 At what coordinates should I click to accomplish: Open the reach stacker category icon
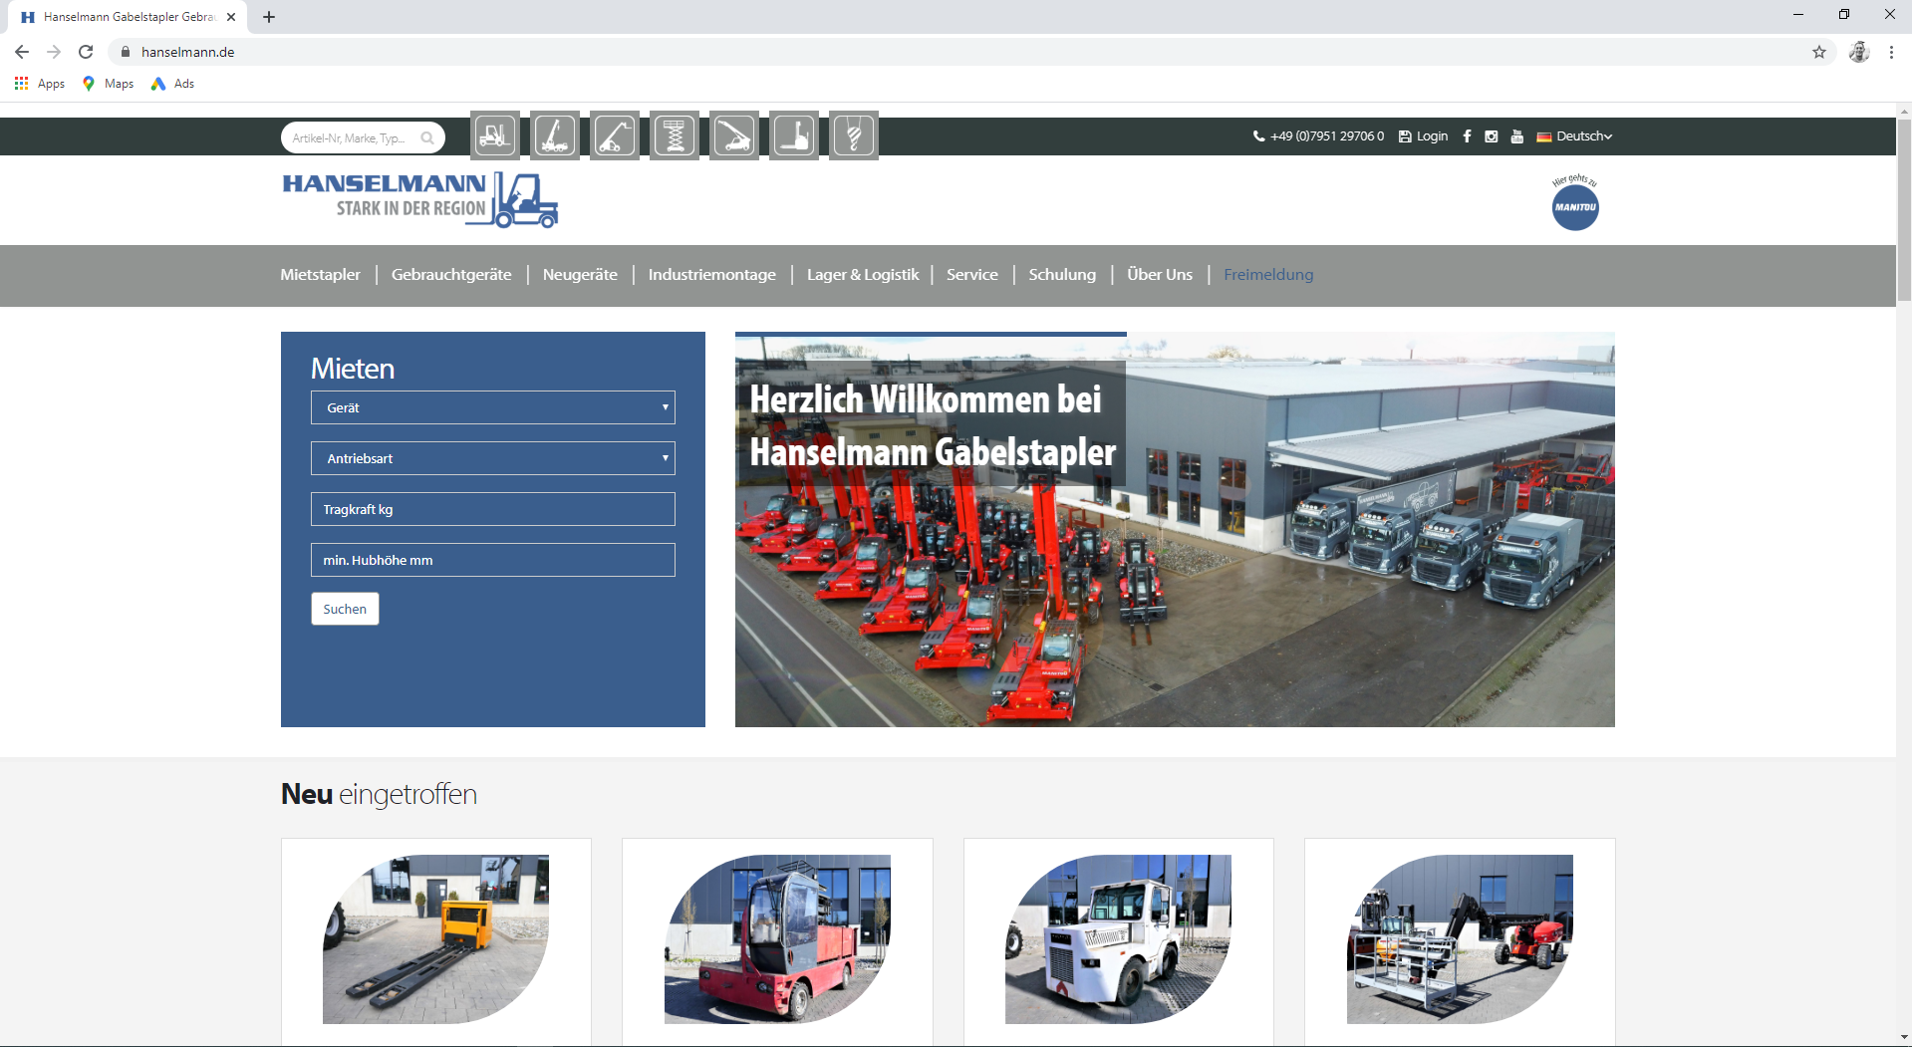(734, 135)
